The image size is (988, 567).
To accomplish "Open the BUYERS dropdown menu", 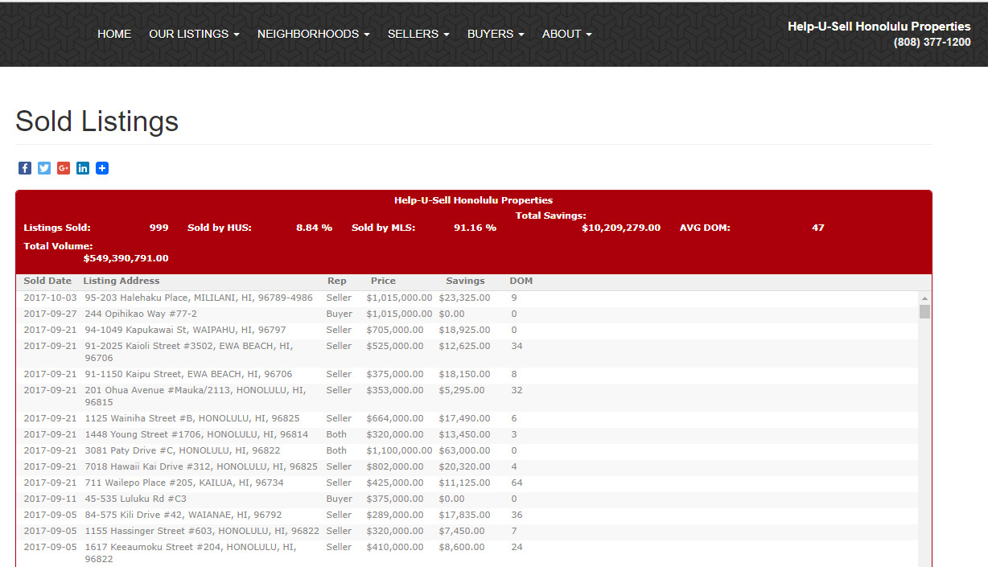I will 496,34.
